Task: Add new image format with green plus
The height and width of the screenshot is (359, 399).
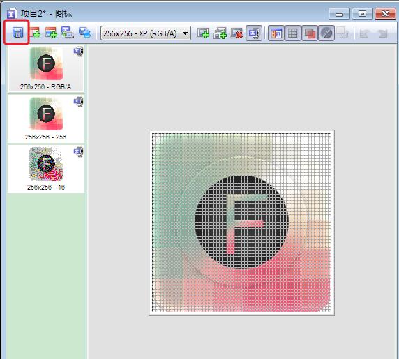Action: tap(203, 33)
